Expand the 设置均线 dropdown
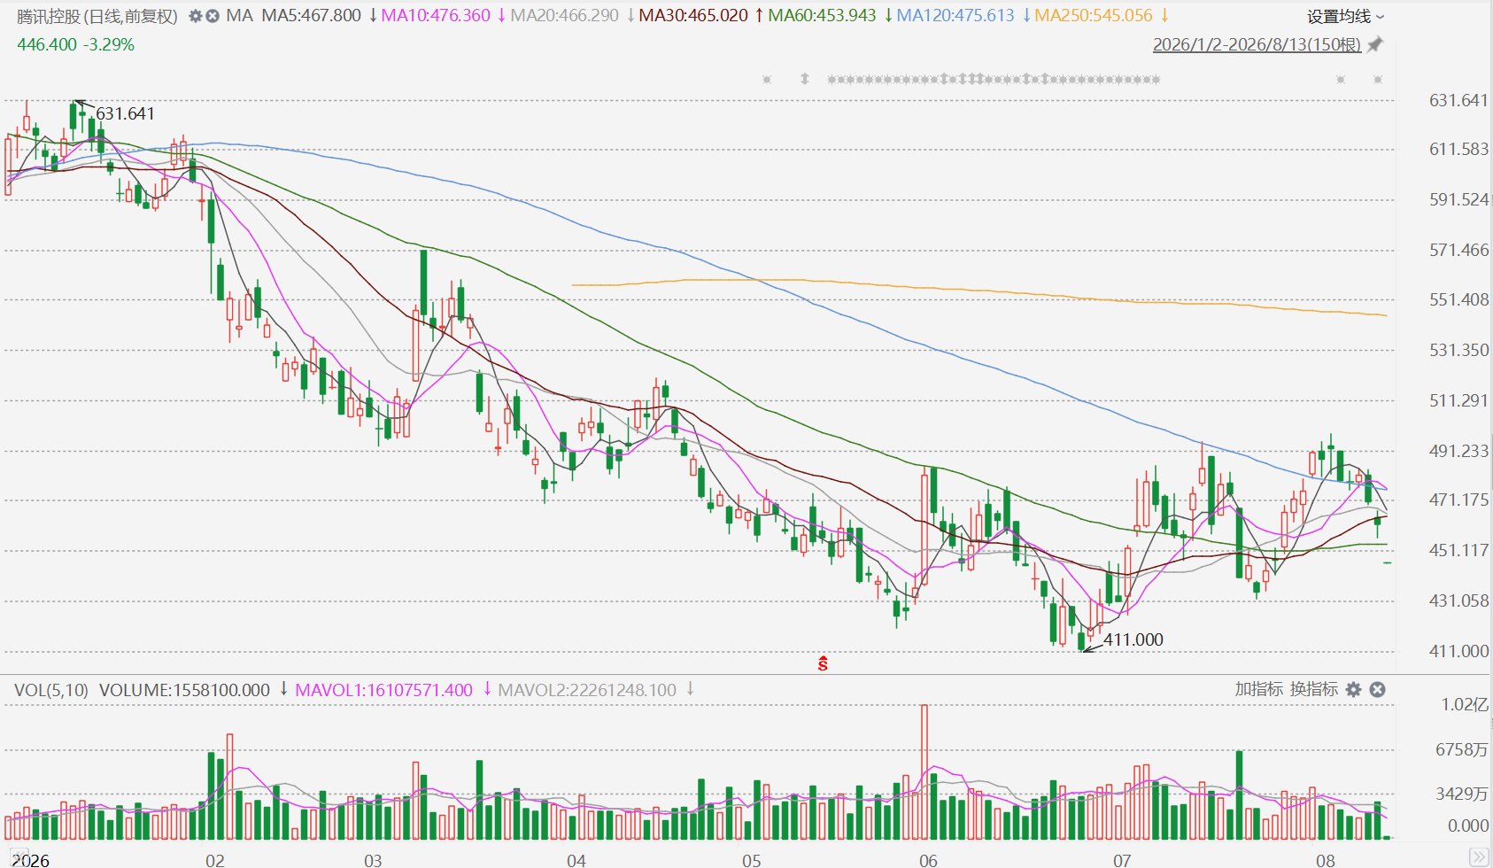Image resolution: width=1493 pixels, height=868 pixels. 1345,16
